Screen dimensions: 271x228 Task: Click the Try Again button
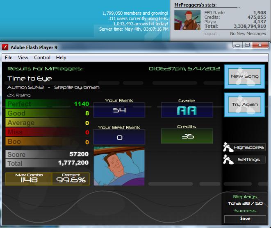coord(245,105)
